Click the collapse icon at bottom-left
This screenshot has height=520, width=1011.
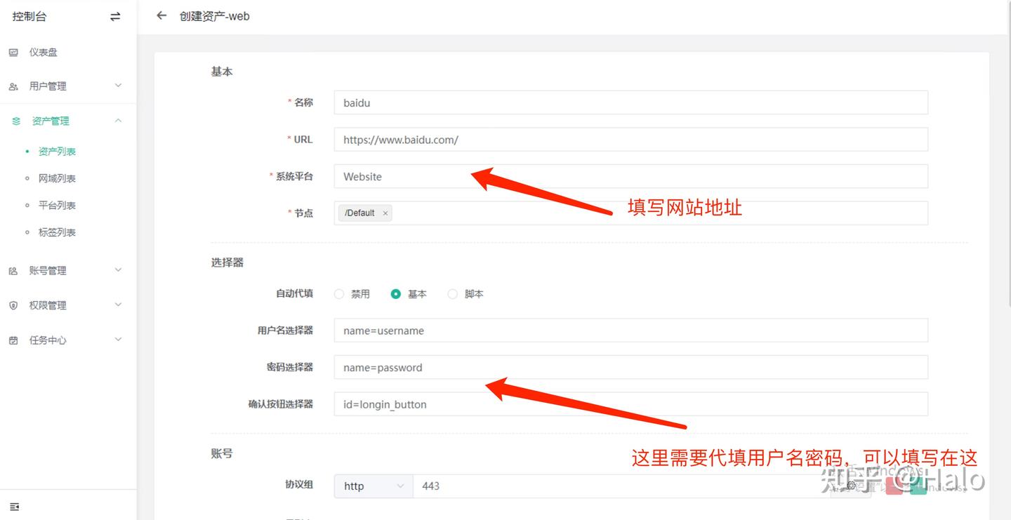(x=15, y=506)
